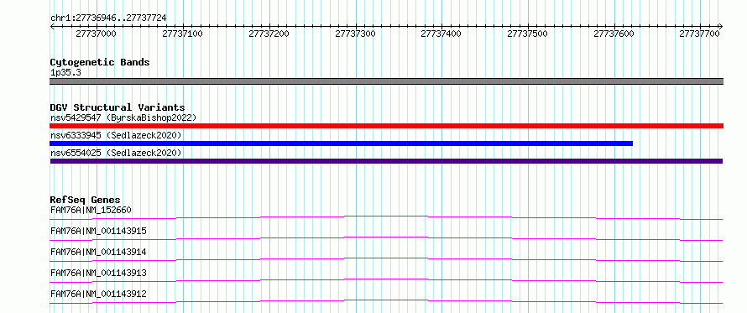The width and height of the screenshot is (747, 313).
Task: Open the DGV Structural Variants track title
Action: pyautogui.click(x=118, y=107)
